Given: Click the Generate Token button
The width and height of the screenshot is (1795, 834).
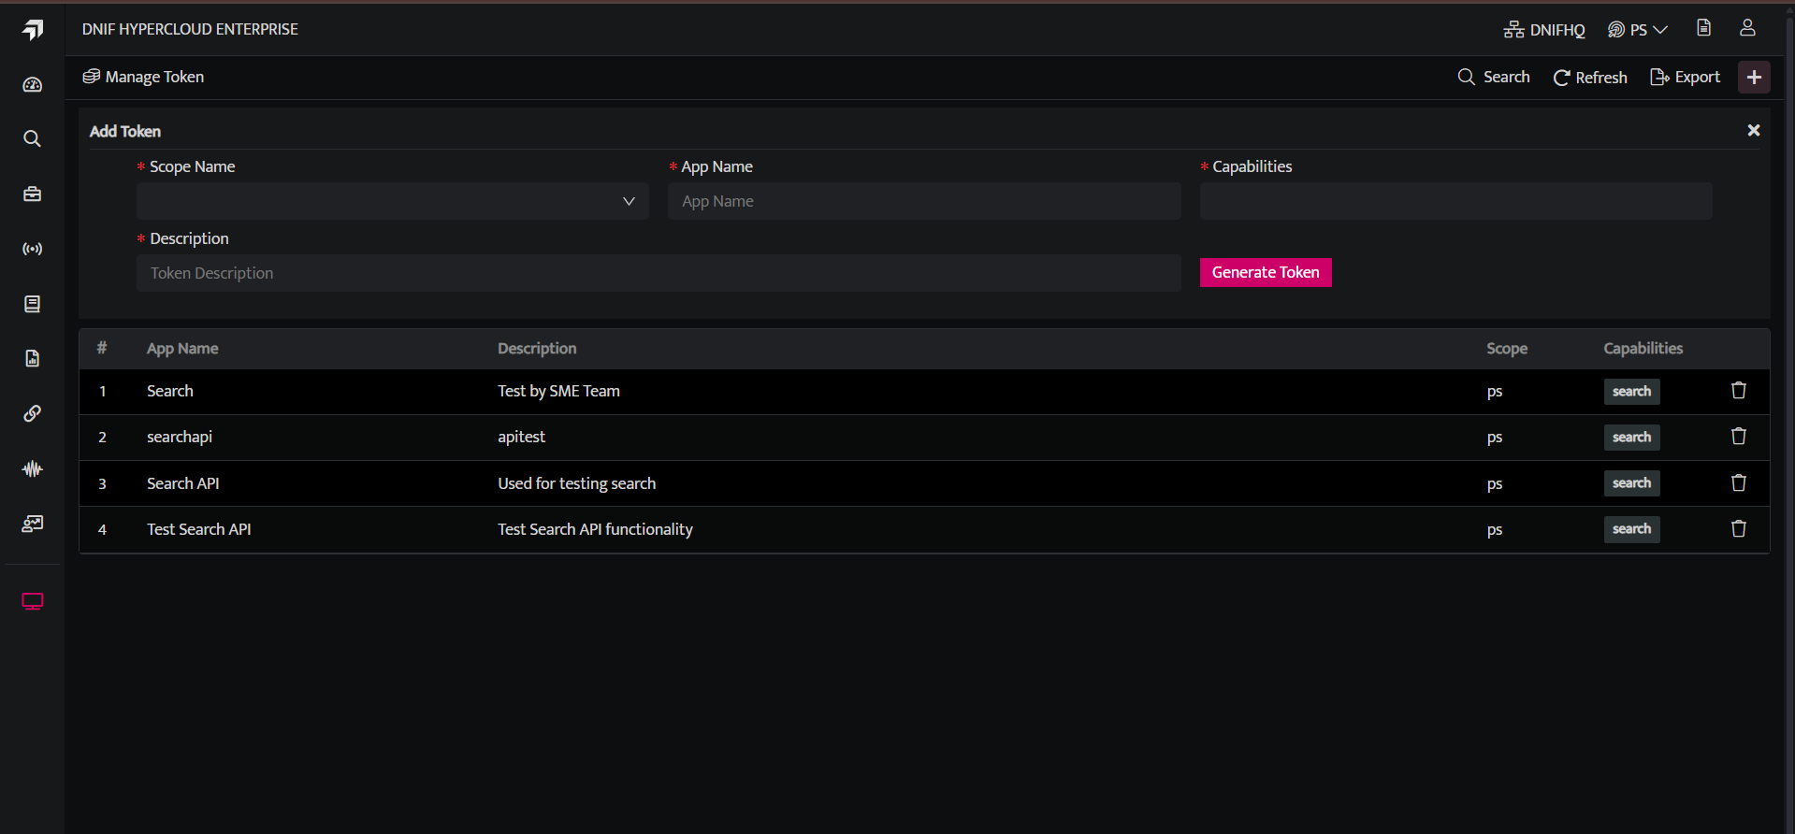Looking at the screenshot, I should tap(1266, 273).
